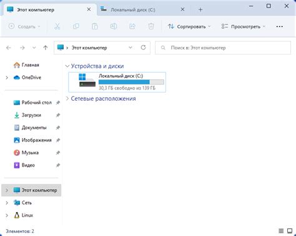Image resolution: width=296 pixels, height=236 pixels.
Task: Expand OneDrive tree node chevron
Action: (x=7, y=78)
